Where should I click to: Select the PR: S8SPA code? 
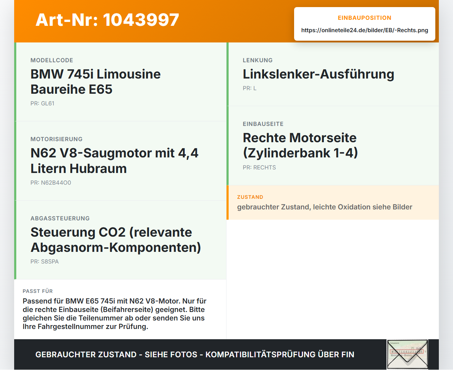(x=45, y=262)
